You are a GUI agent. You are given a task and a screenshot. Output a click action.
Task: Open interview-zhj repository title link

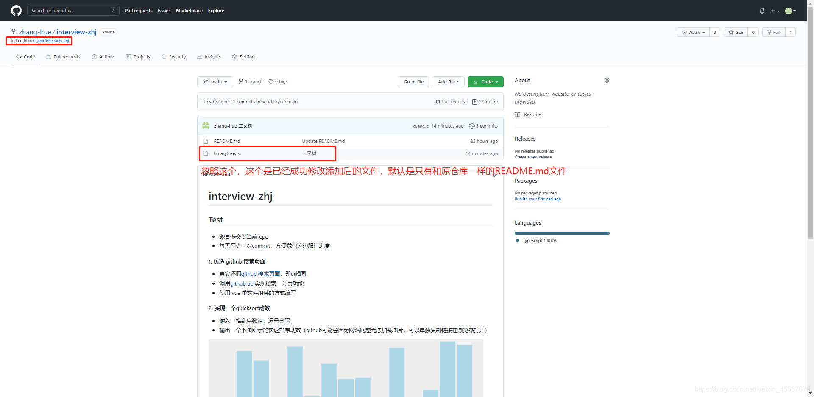[x=76, y=32]
